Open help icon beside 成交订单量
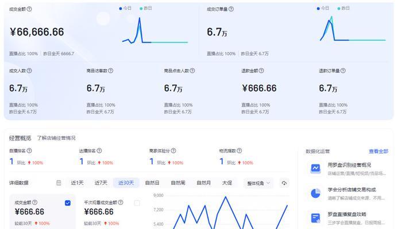This screenshot has width=409, height=229. coord(231,9)
